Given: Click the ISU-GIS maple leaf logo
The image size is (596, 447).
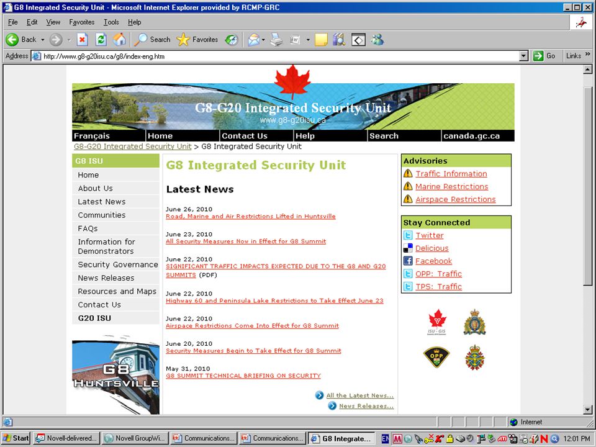Looking at the screenshot, I should (437, 322).
